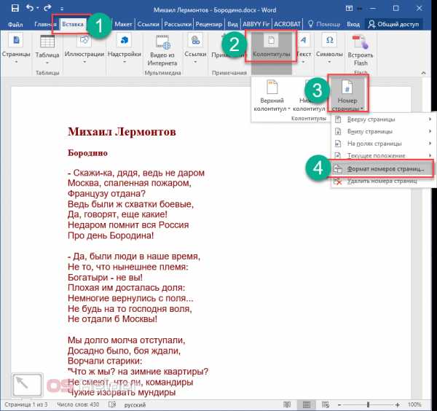Collapse the ribbon with the caret arrow
437x411 pixels.
(424, 73)
